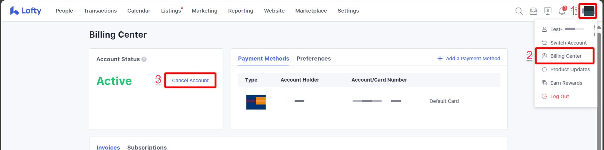The image size is (604, 150).
Task: Click the plus icon to add payment
Action: click(440, 58)
